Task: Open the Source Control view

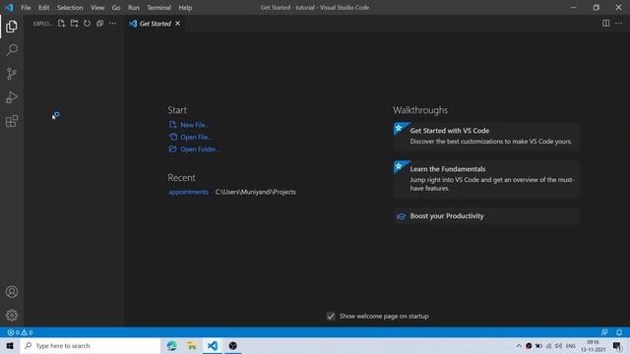Action: coord(12,74)
